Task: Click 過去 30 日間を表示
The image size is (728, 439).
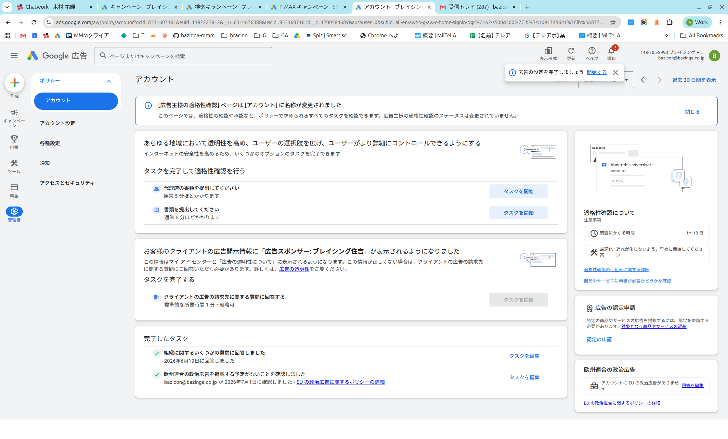Action: click(694, 80)
